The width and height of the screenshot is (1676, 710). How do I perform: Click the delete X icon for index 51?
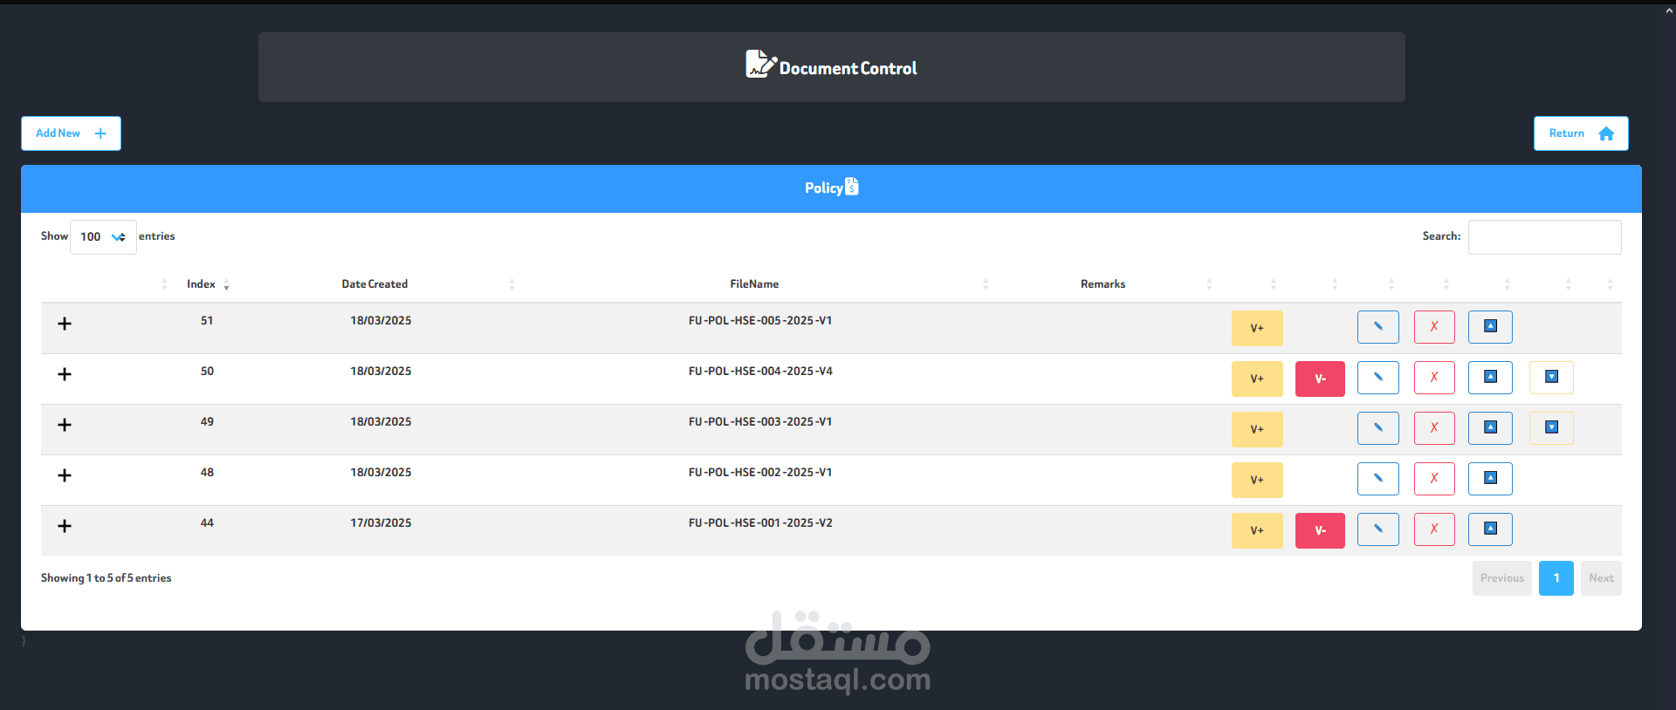1434,327
